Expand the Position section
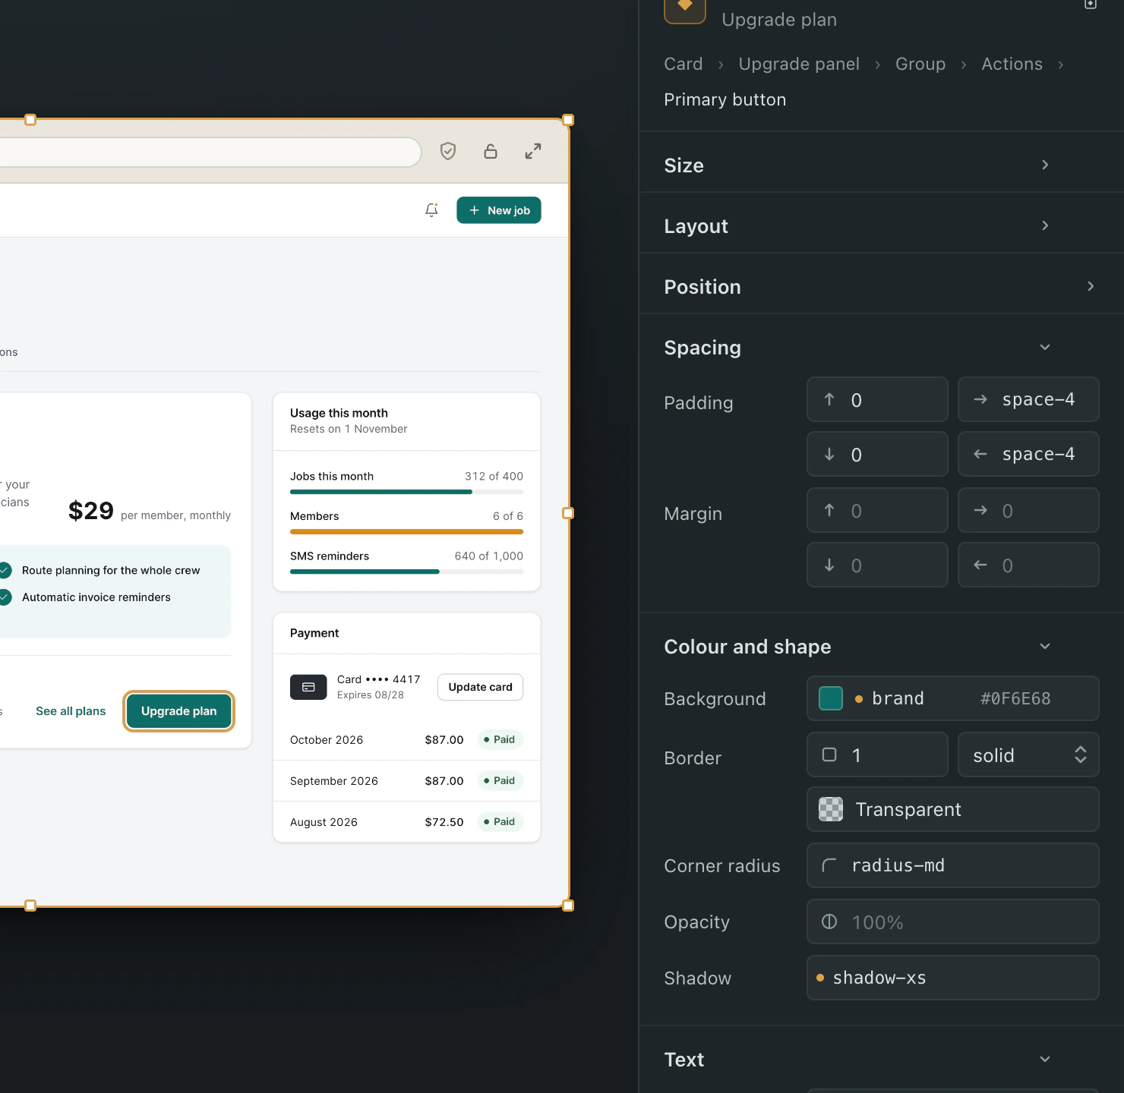 (1091, 286)
